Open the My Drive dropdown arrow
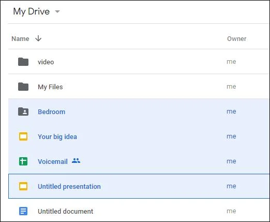This screenshot has width=270, height=222. coord(57,12)
